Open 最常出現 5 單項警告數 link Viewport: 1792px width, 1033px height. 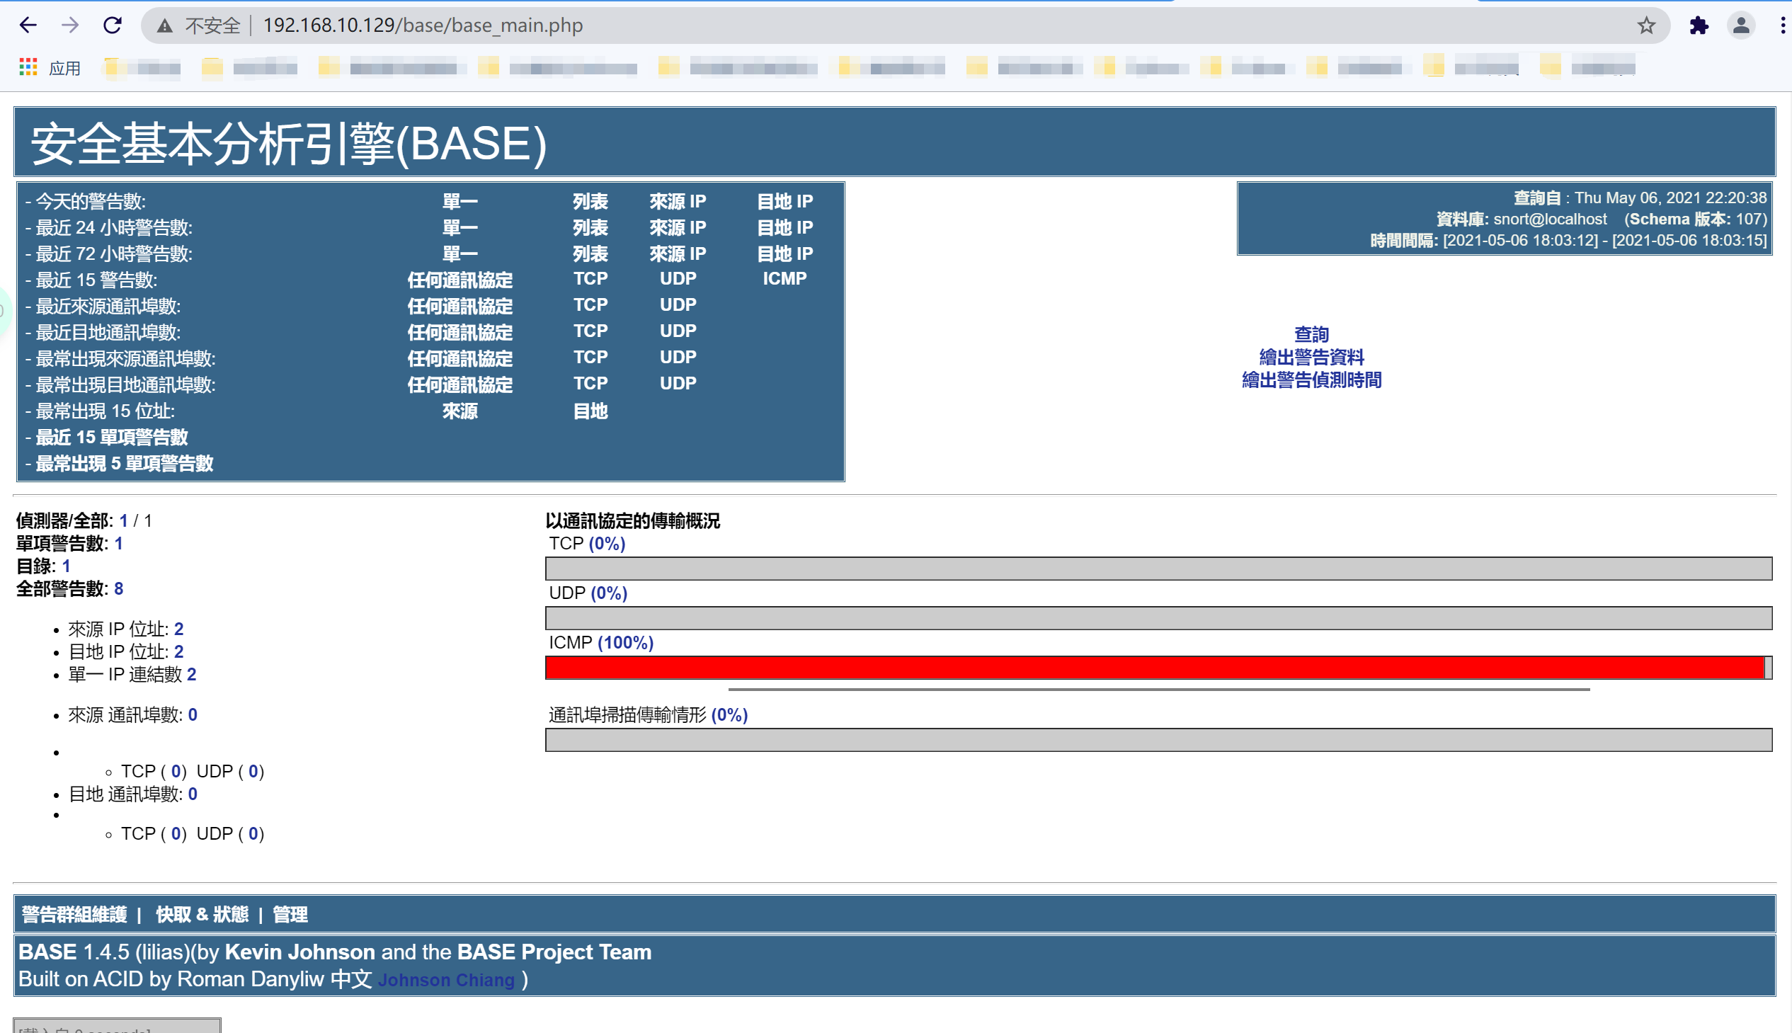(x=124, y=464)
